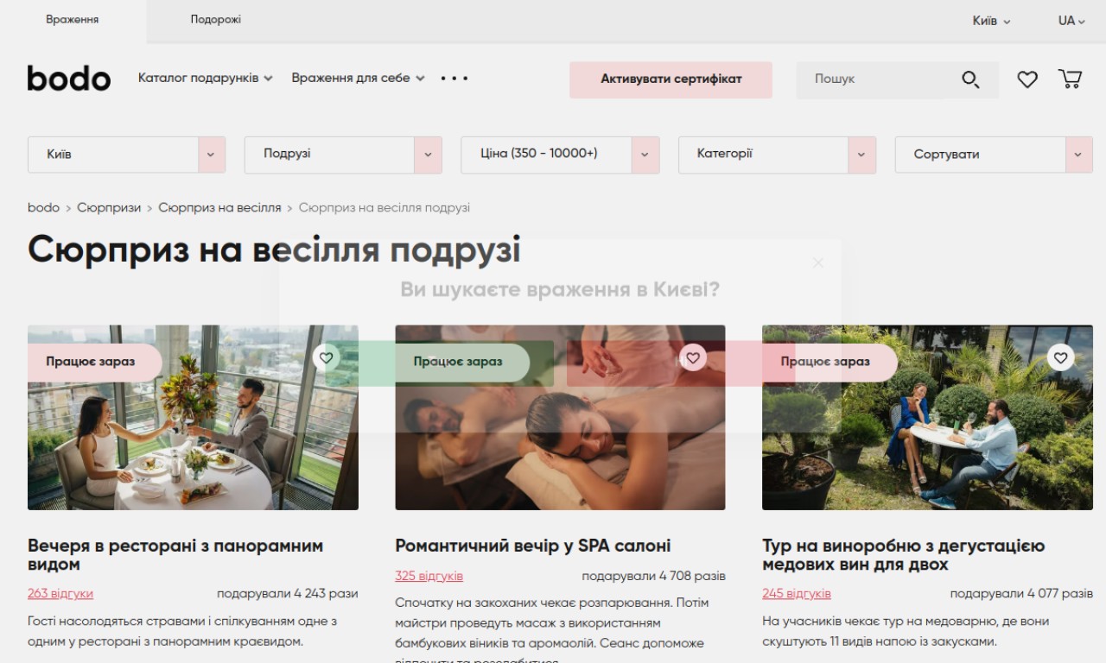1106x663 pixels.
Task: Click the search magnifier icon
Action: [x=970, y=79]
